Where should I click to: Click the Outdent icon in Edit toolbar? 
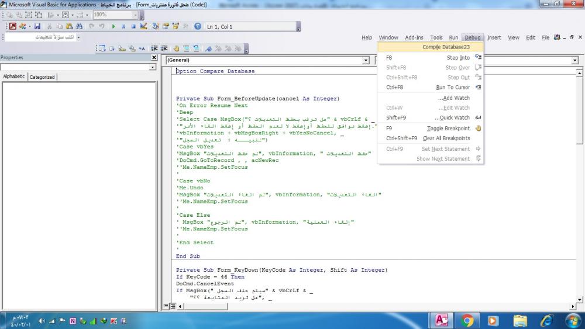tap(164, 49)
